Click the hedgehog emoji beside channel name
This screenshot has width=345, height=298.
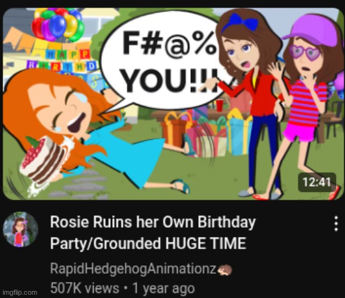(x=224, y=270)
